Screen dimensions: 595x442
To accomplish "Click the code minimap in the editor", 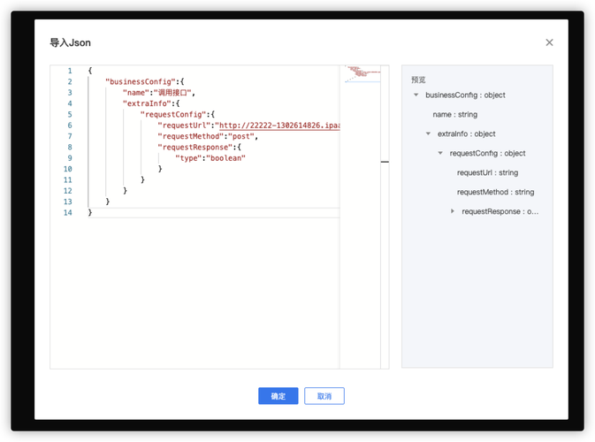I will [362, 73].
